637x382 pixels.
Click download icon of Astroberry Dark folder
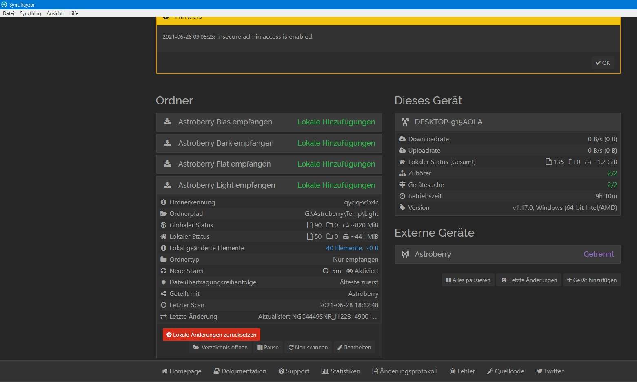click(x=167, y=143)
